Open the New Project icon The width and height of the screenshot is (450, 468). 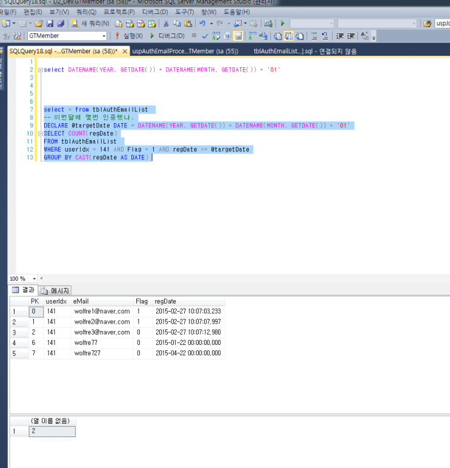tap(6, 23)
